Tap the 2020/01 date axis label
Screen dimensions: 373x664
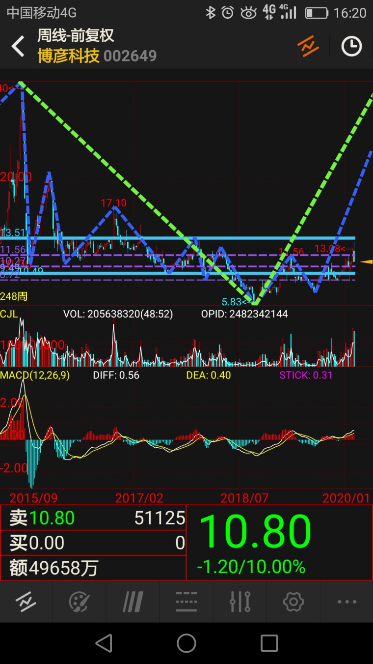coord(346,497)
